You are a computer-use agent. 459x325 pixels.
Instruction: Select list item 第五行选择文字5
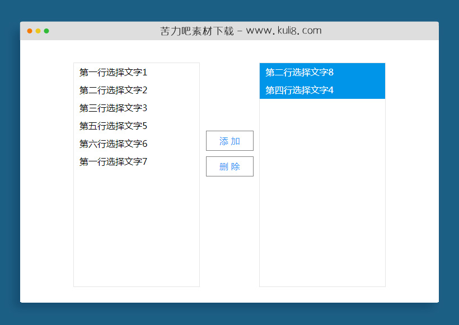(113, 126)
